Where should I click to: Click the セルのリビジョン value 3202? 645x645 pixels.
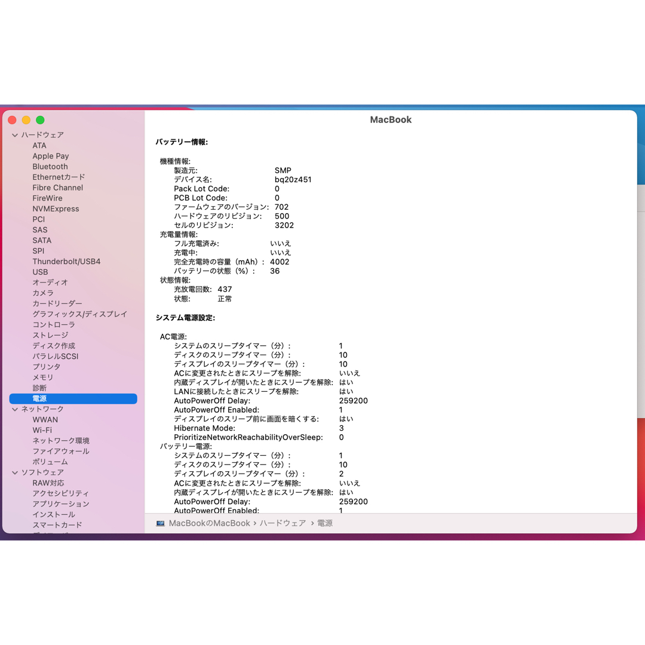pos(284,225)
